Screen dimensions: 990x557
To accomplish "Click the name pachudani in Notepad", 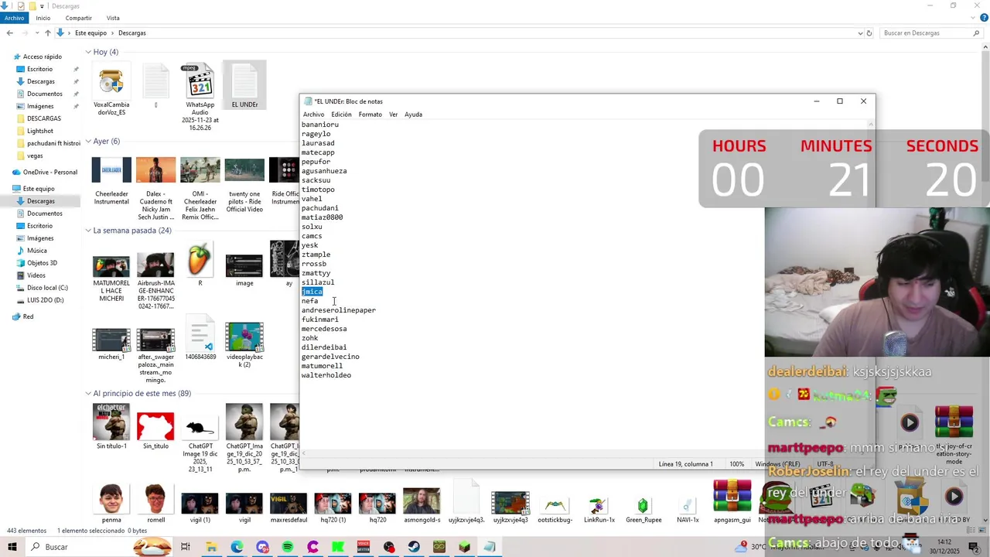I will coord(320,208).
